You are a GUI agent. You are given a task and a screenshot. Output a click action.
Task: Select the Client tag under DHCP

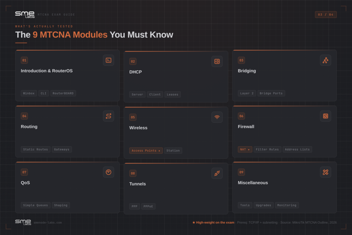click(155, 94)
